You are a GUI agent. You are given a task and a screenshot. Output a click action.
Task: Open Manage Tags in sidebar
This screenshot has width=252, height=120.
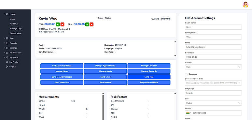click(16, 29)
